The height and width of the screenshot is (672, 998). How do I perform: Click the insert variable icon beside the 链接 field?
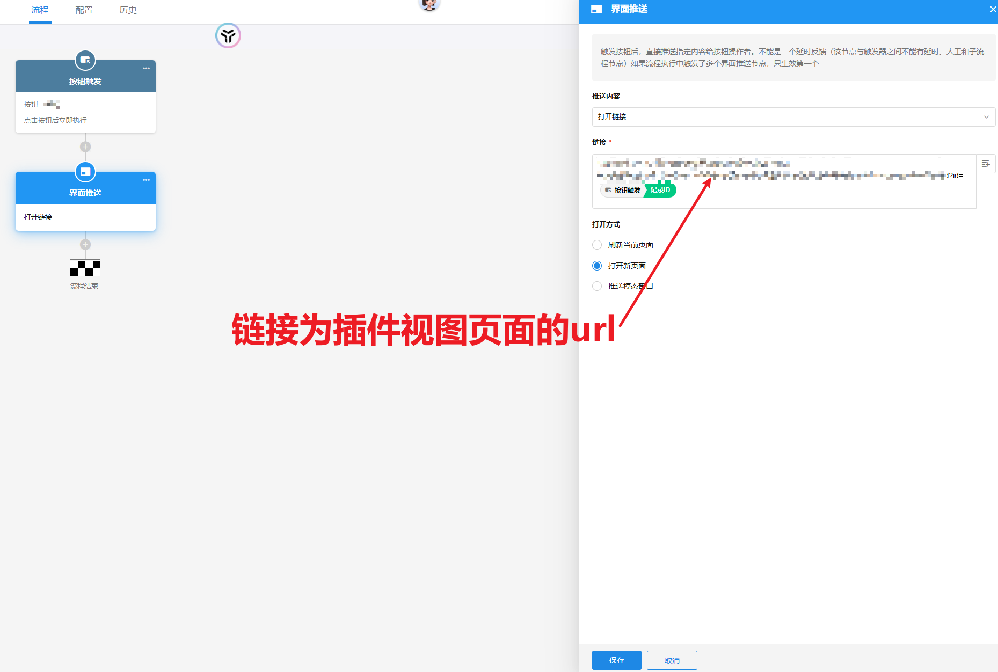(x=986, y=164)
